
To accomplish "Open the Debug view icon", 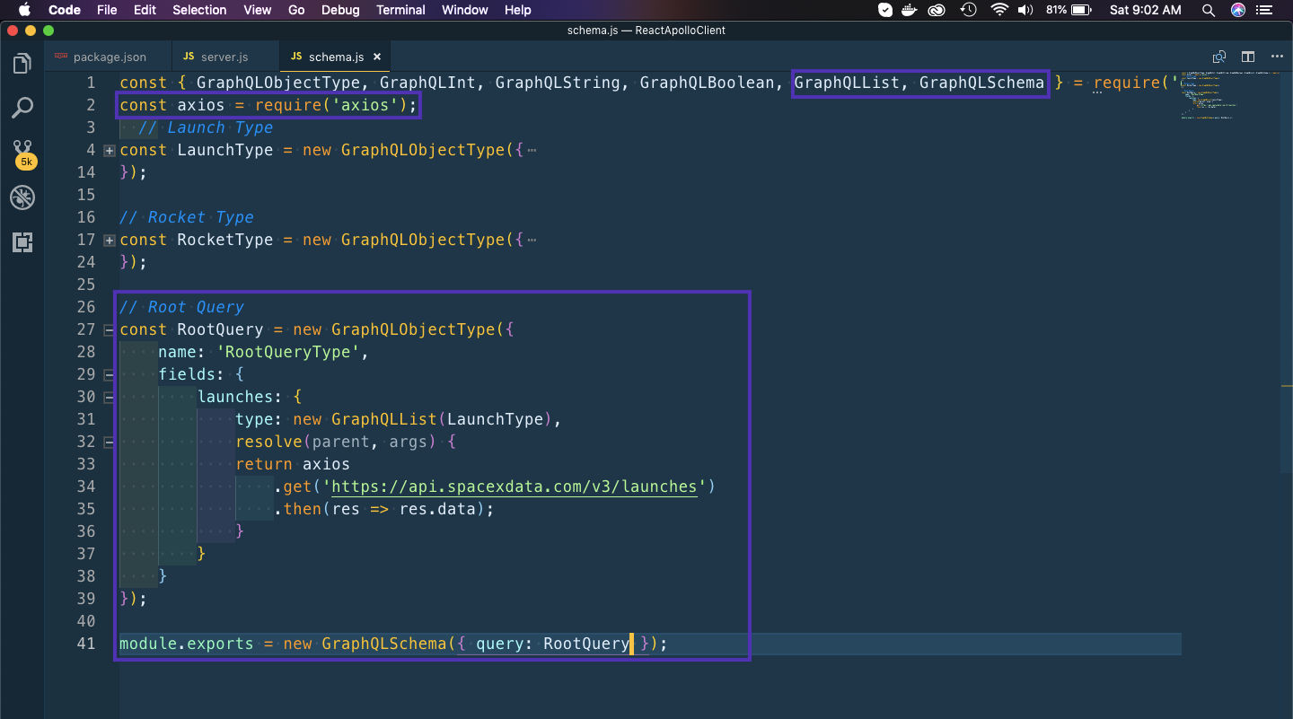I will tap(22, 197).
